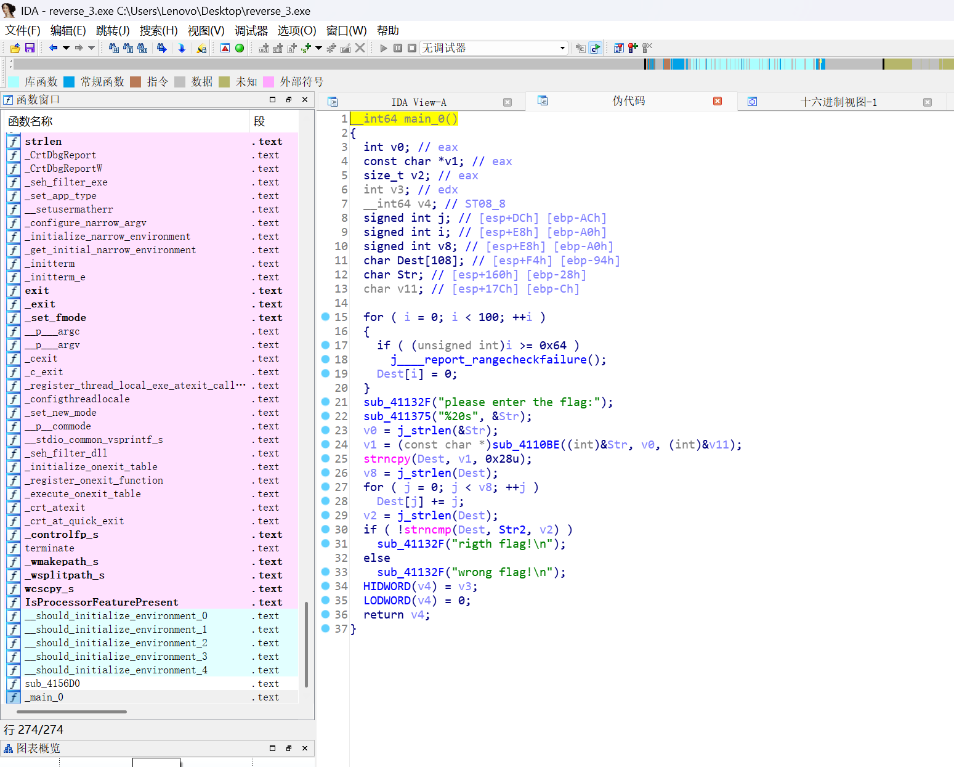Open the debugger selection dropdown
The width and height of the screenshot is (954, 767).
click(x=562, y=48)
